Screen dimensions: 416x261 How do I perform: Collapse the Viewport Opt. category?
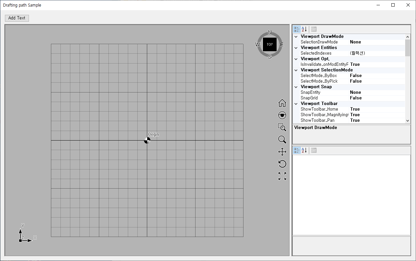pos(296,59)
